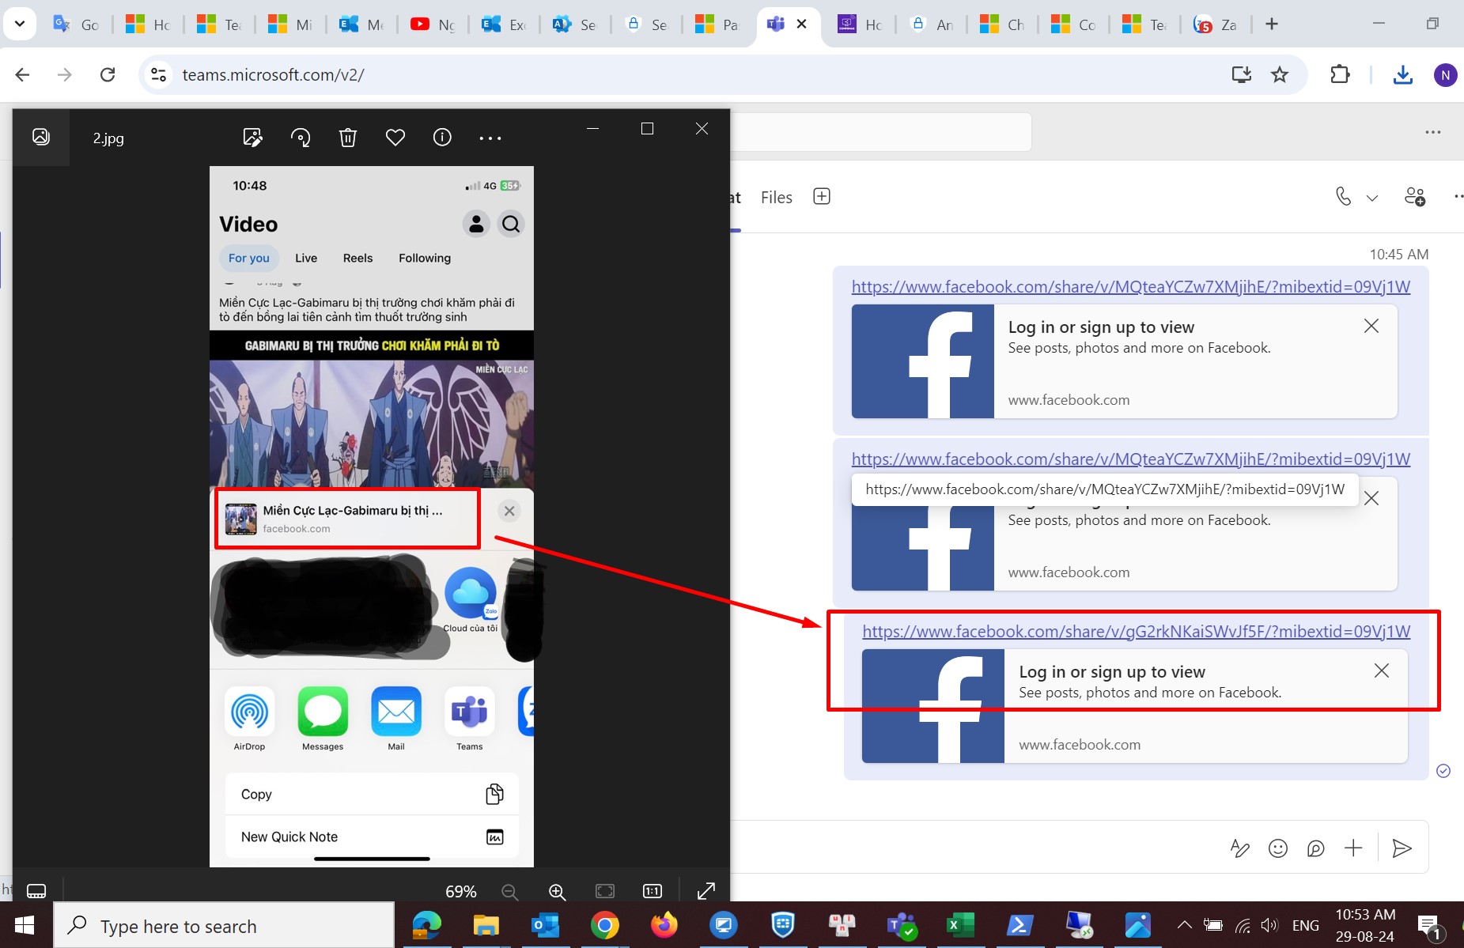Click the browser address bar
The height and width of the screenshot is (948, 1464).
click(696, 75)
